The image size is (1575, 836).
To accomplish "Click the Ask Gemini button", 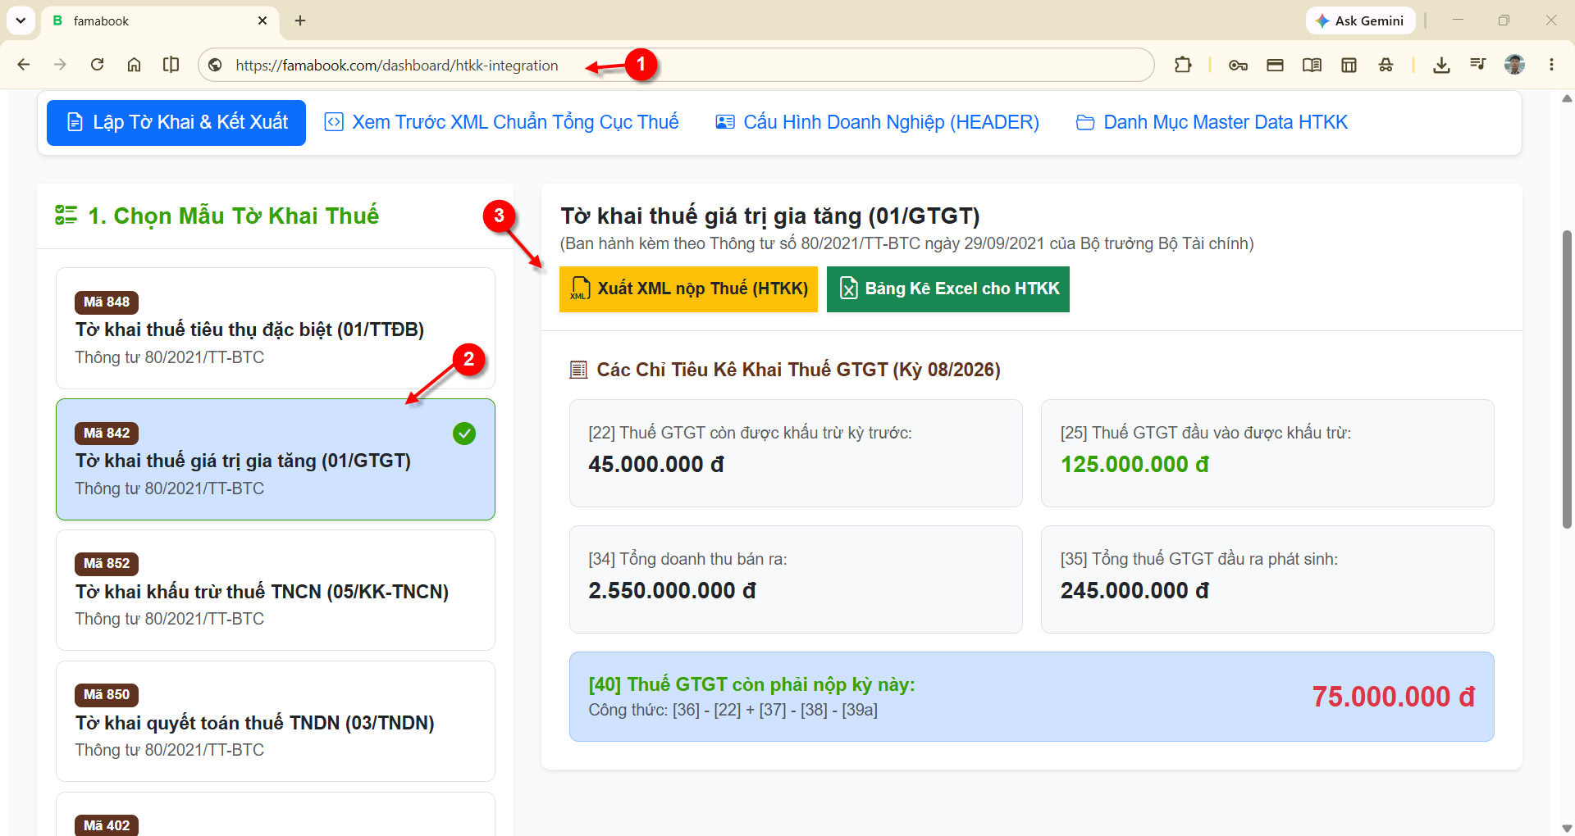I will (1360, 20).
